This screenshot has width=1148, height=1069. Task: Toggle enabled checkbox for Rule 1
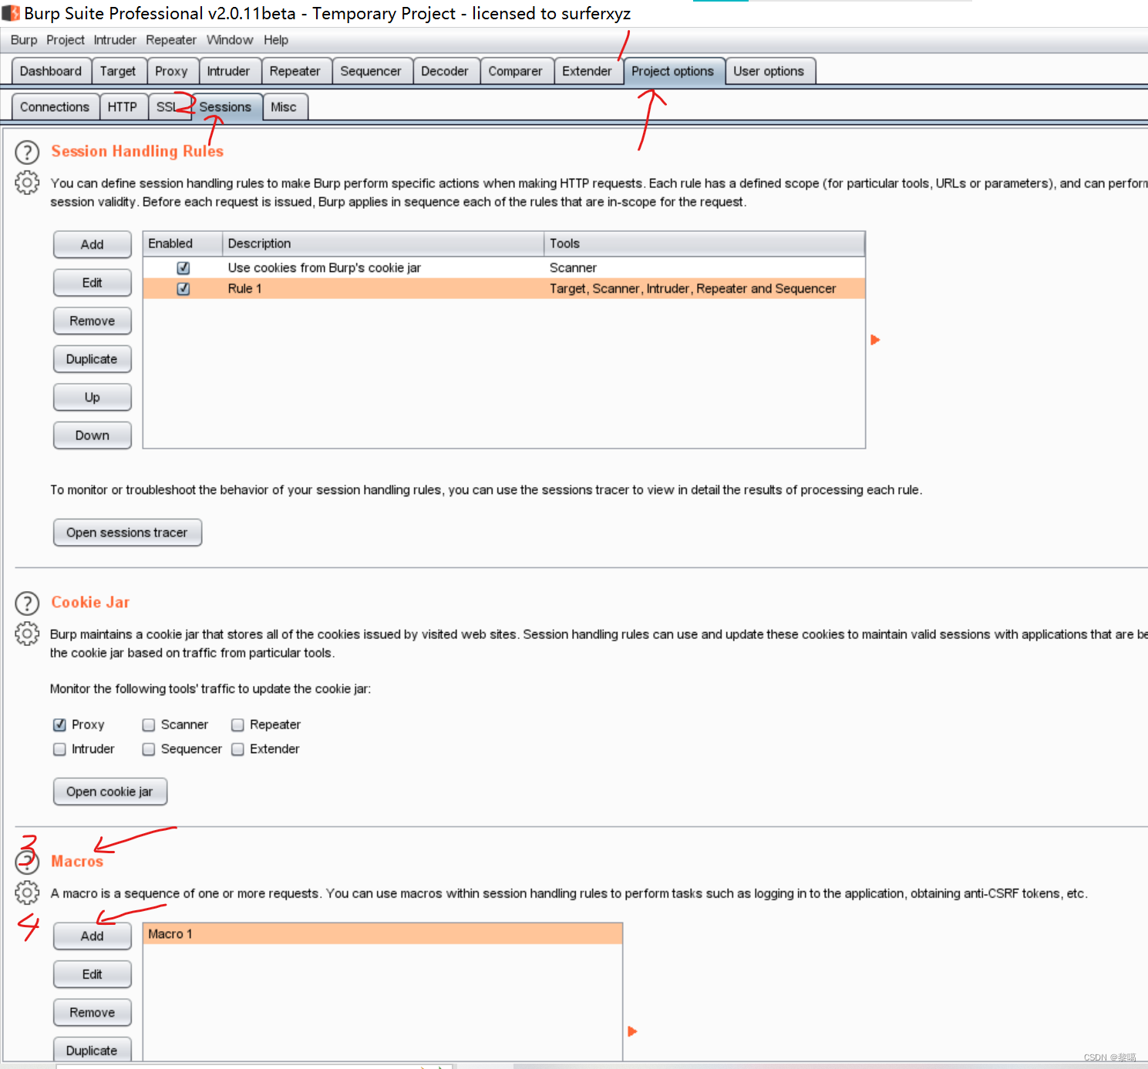tap(183, 289)
